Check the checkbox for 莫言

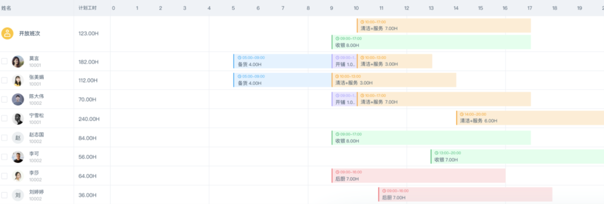(x=4, y=61)
